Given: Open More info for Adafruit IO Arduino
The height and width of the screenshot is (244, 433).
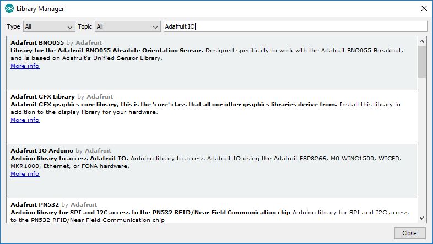Looking at the screenshot, I should [x=25, y=174].
